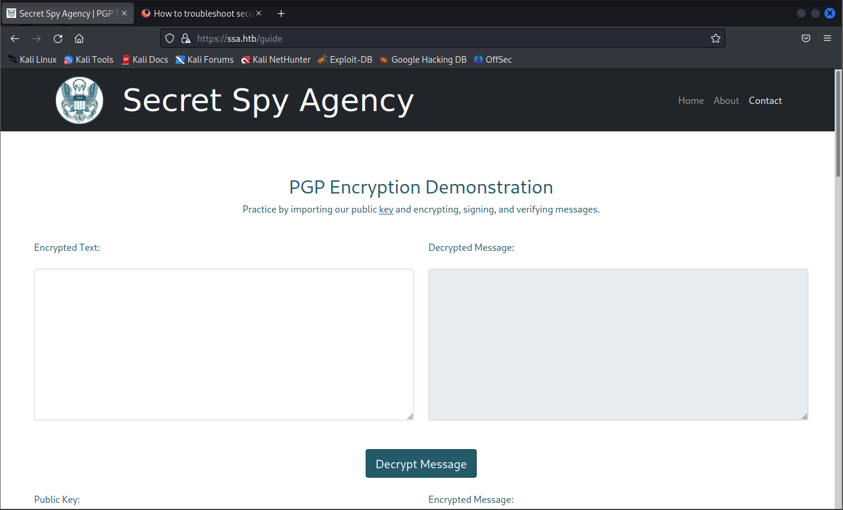Open the About navigation link

pos(726,100)
